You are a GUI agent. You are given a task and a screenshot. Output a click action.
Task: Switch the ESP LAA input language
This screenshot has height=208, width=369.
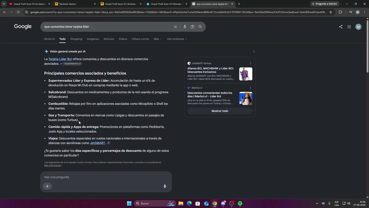[337, 203]
